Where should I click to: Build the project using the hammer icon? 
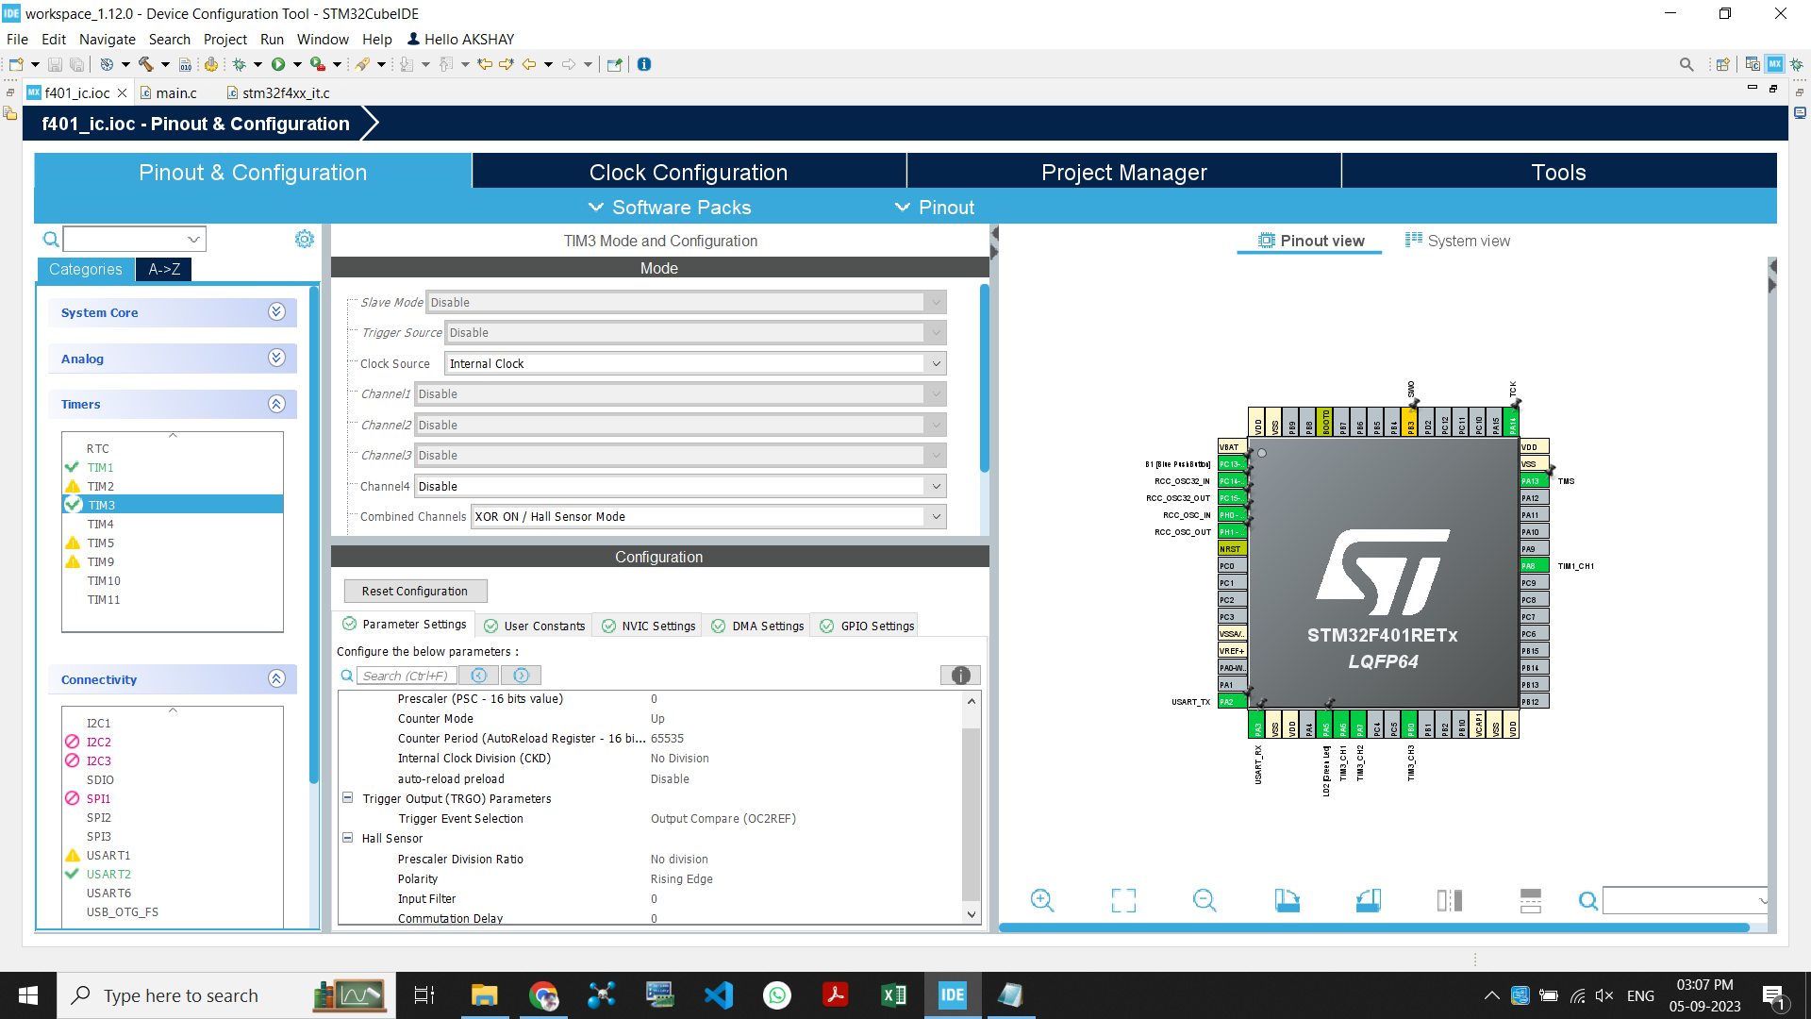tap(146, 64)
